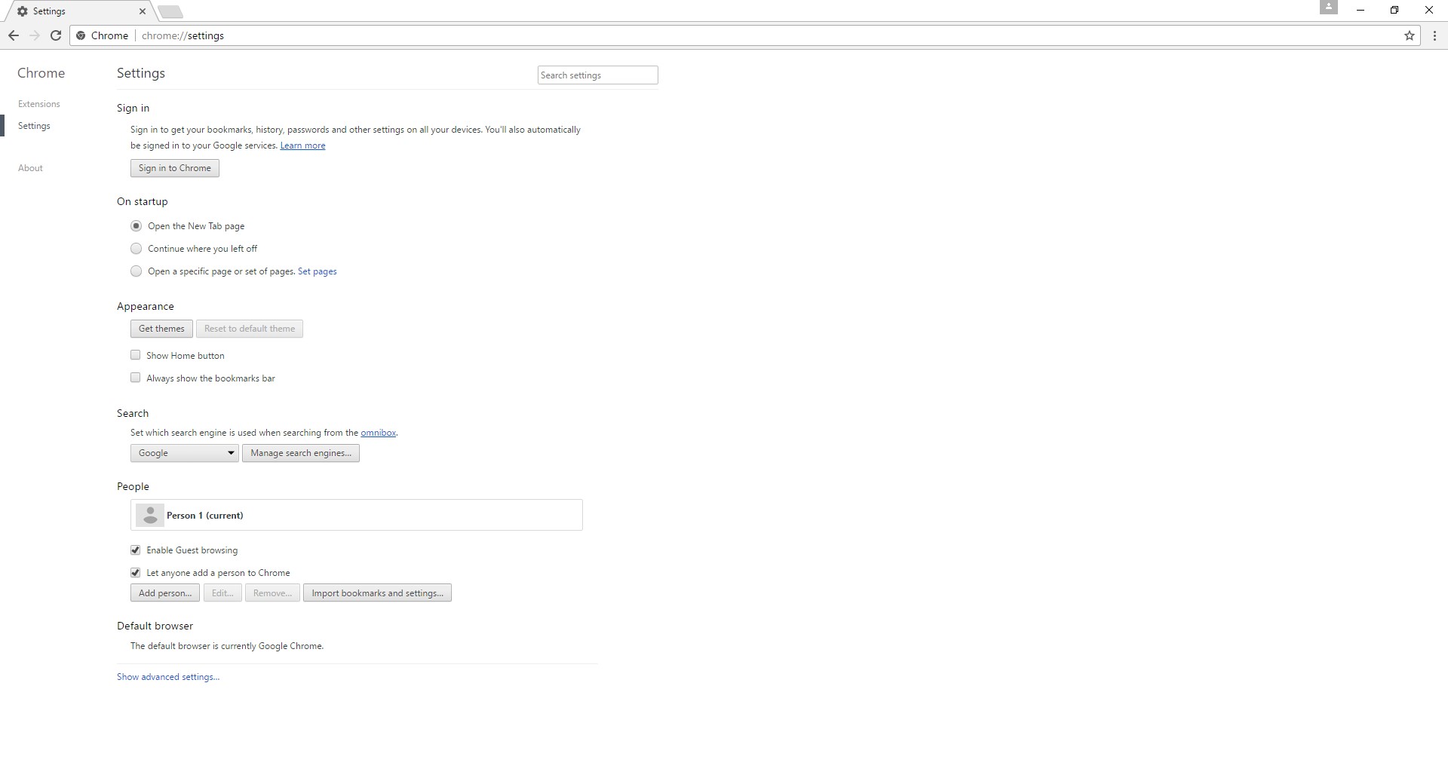The height and width of the screenshot is (784, 1448).
Task: Select Open a specific page radio
Action: pos(136,271)
